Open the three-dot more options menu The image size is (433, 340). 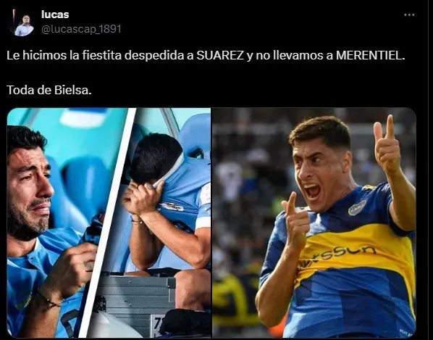coord(409,15)
